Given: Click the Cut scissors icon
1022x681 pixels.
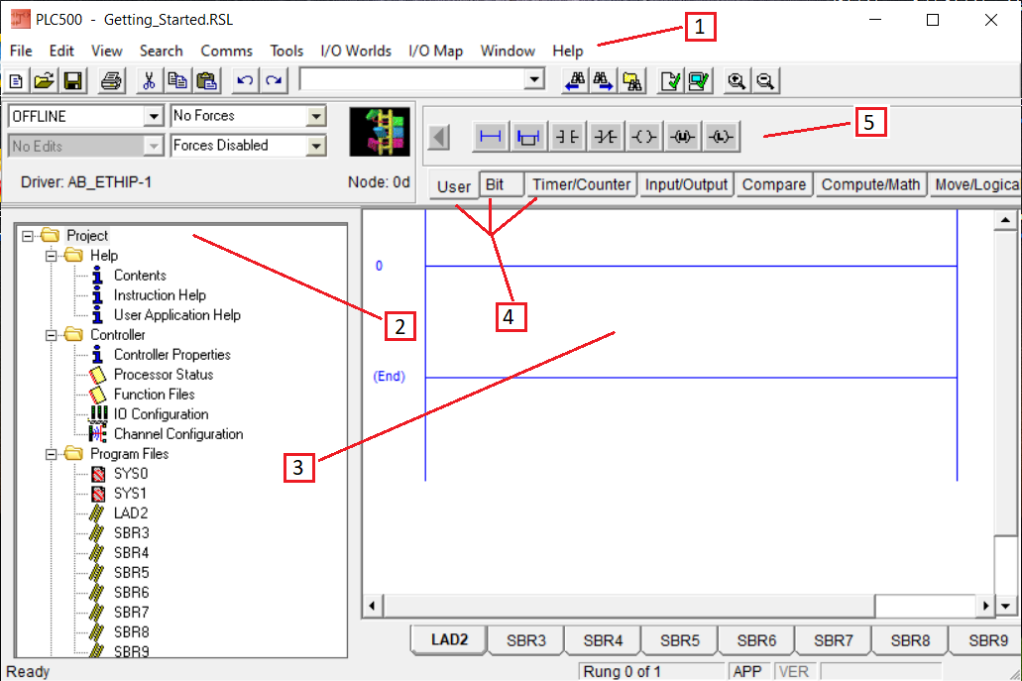Looking at the screenshot, I should tap(150, 81).
